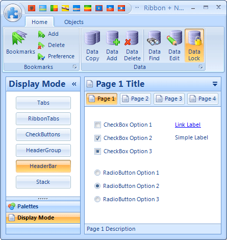
Task: Enable CheckBox Option 1
Action: (x=97, y=125)
